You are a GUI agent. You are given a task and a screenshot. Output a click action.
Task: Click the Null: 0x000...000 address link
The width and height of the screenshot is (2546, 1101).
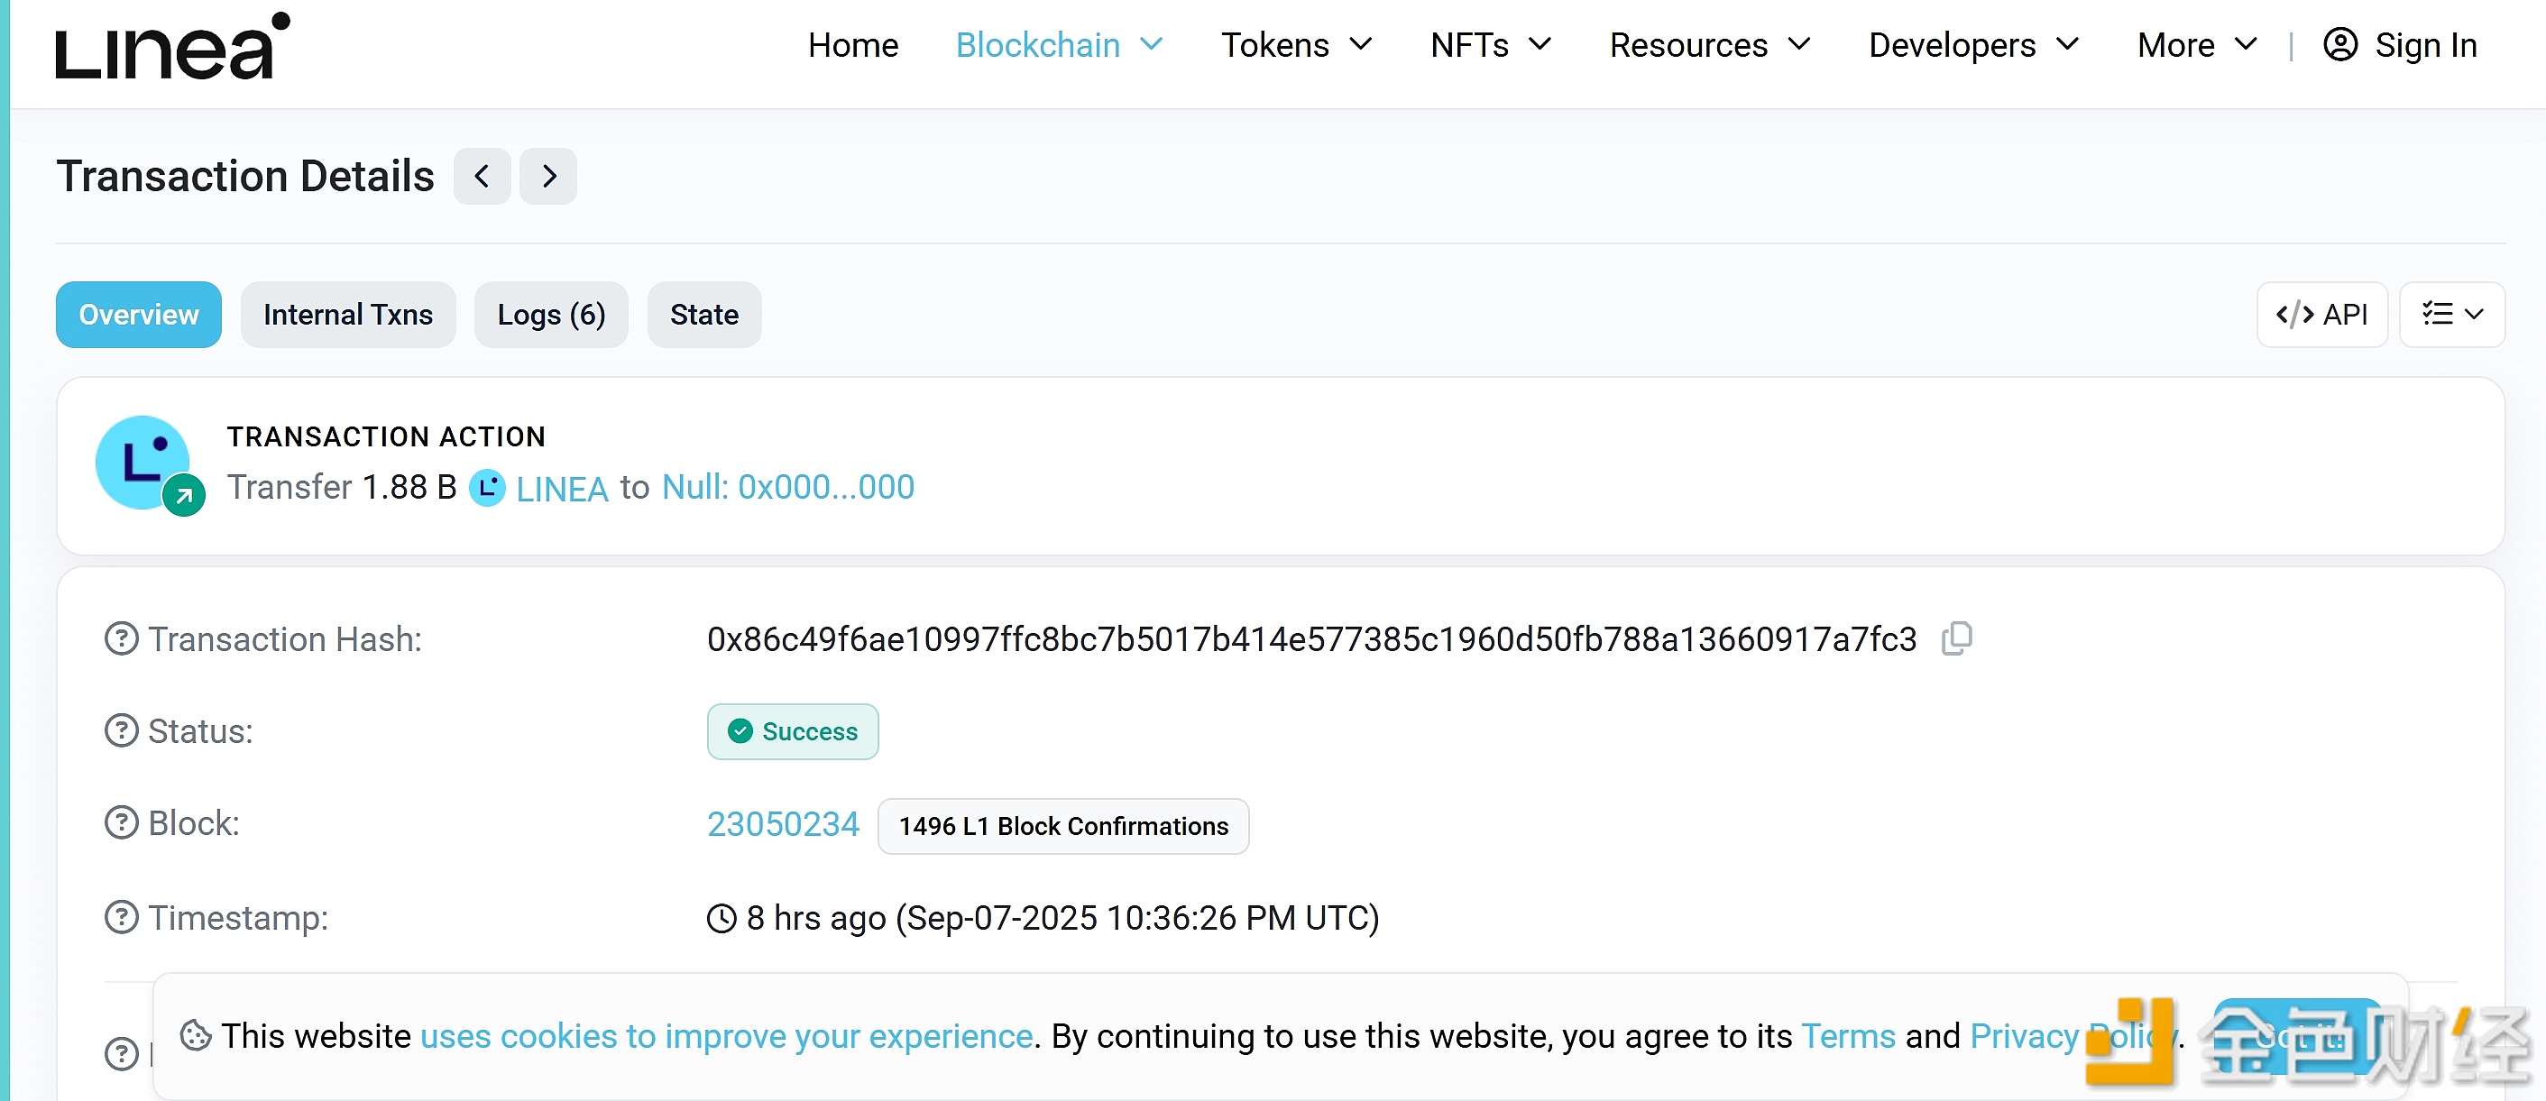pyautogui.click(x=787, y=487)
